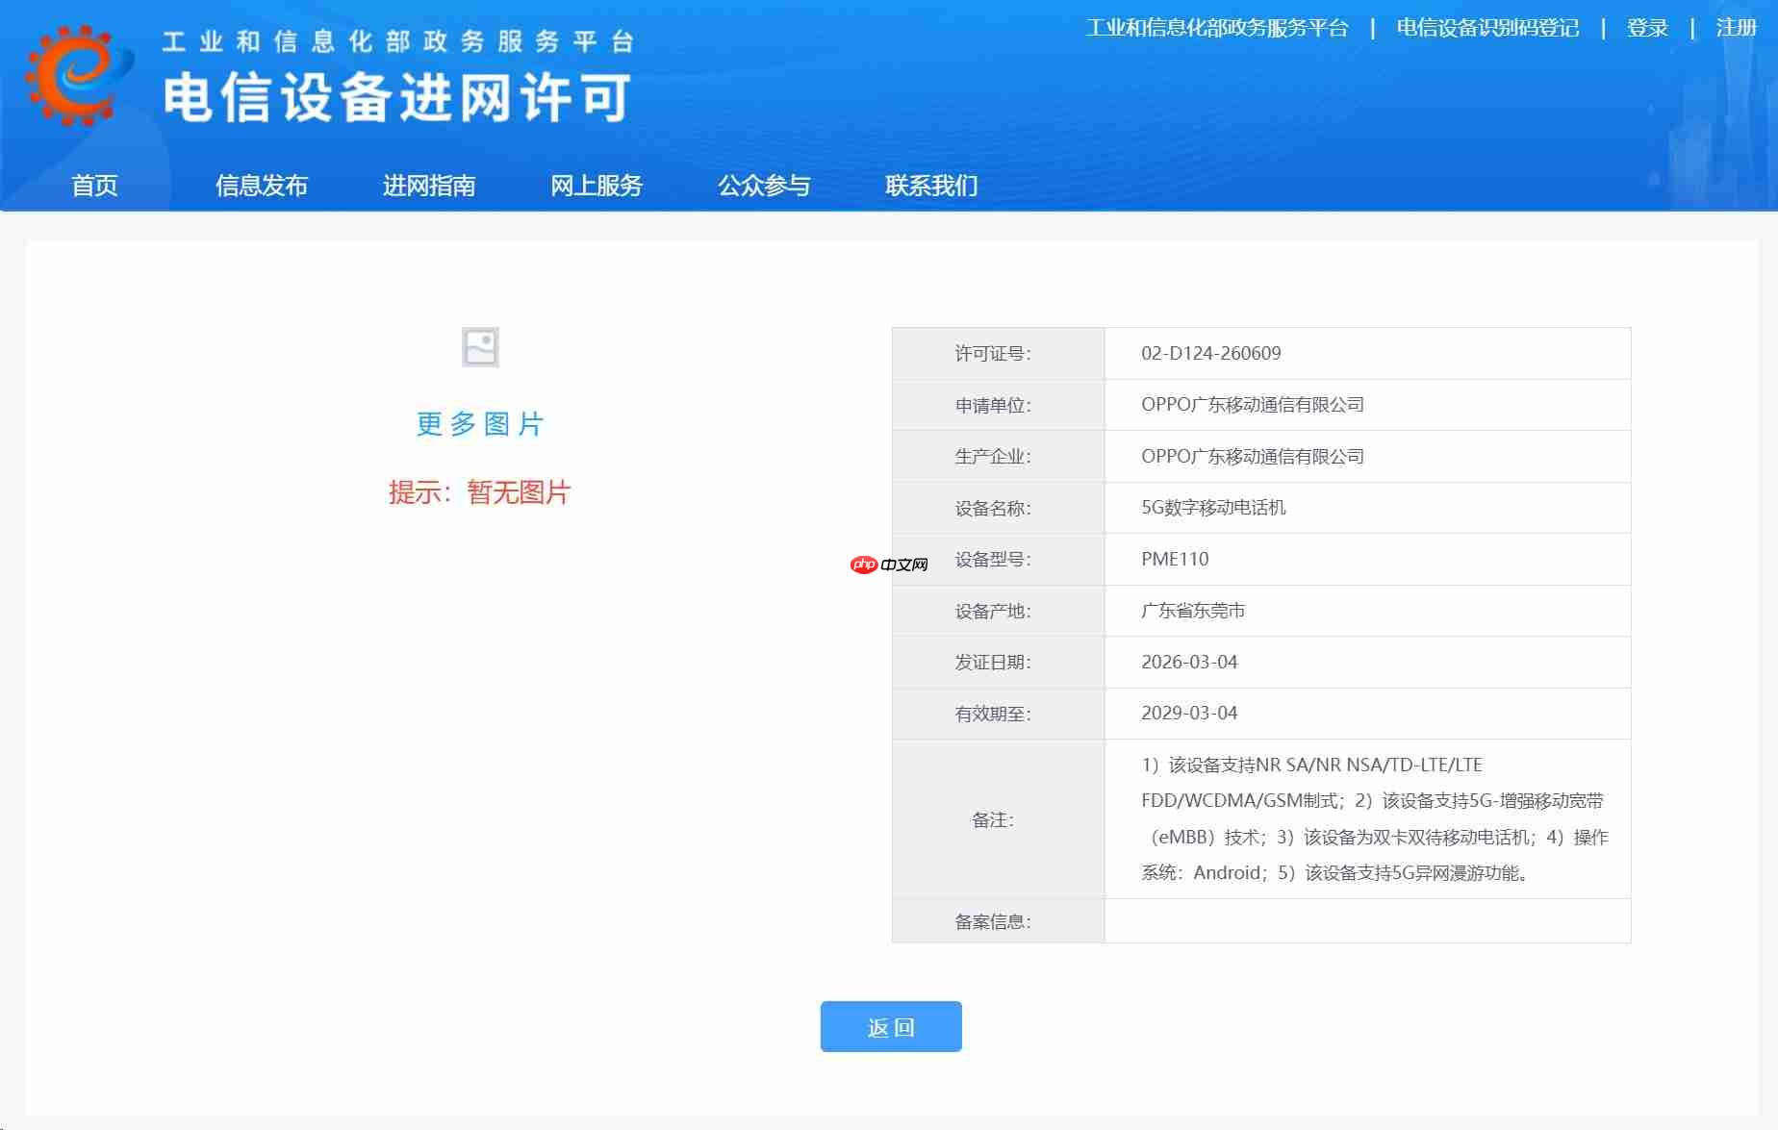The image size is (1778, 1130).
Task: Click the 登录 login link
Action: (x=1647, y=28)
